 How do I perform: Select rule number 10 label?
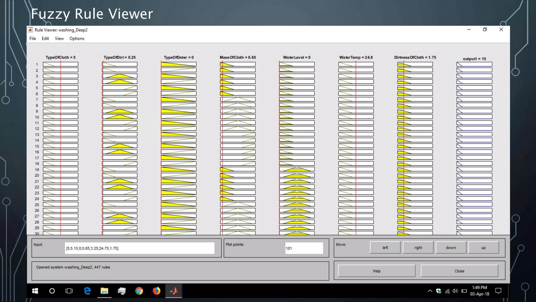[x=37, y=117]
